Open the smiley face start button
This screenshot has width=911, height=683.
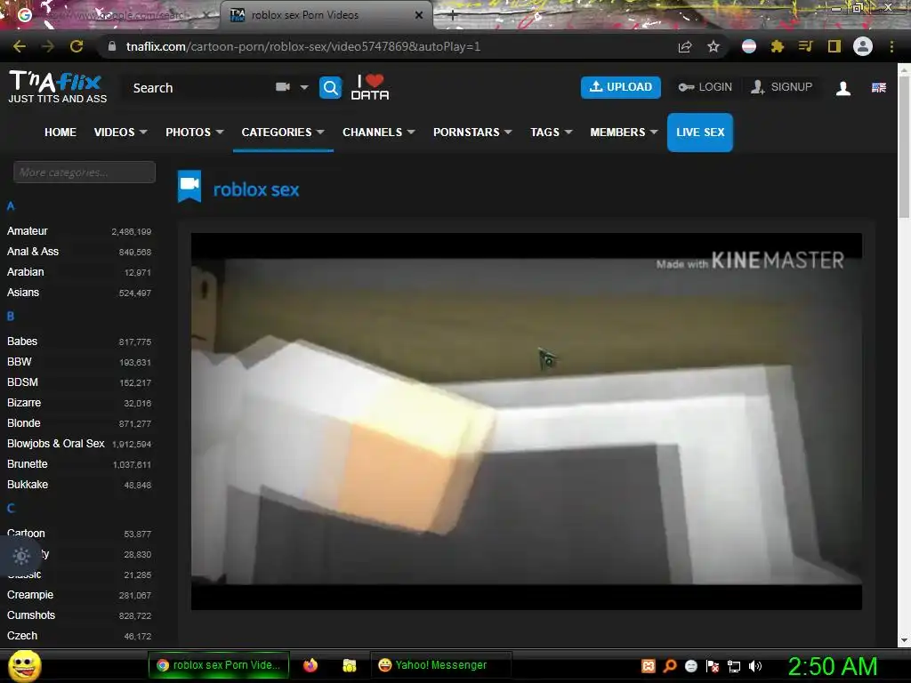(24, 665)
